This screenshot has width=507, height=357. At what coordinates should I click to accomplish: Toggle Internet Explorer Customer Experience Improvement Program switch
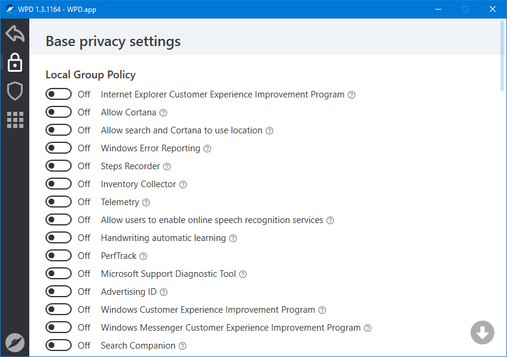pos(59,94)
